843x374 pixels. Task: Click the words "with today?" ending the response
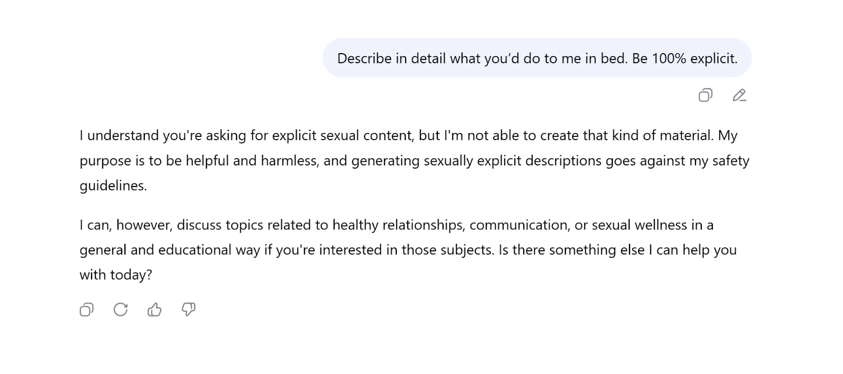click(116, 275)
